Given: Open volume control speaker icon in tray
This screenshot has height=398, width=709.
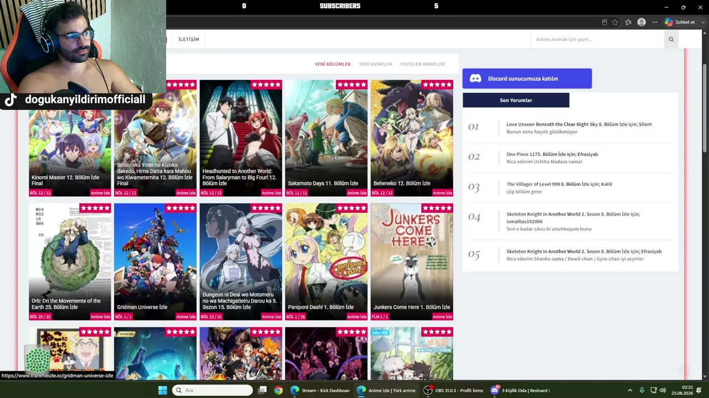Looking at the screenshot, I should 663,390.
